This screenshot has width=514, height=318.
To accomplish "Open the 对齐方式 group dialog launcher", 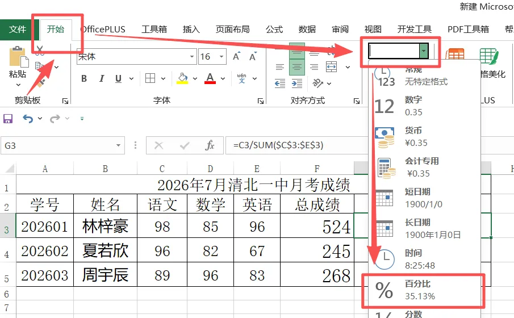I will coord(357,101).
